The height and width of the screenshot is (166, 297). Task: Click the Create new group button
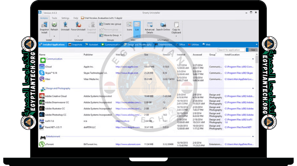[111, 24]
